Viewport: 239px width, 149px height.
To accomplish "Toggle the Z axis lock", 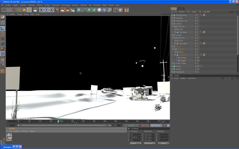I will tap(52, 10).
